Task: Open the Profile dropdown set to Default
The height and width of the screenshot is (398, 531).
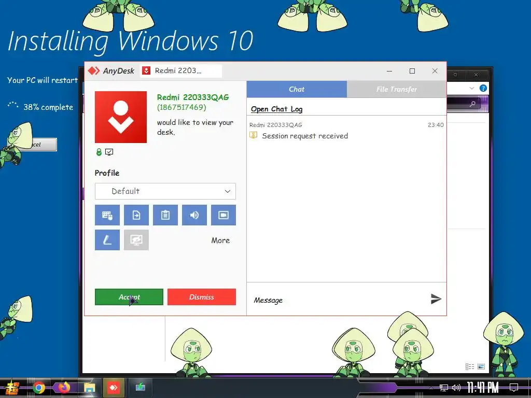Action: coord(165,191)
